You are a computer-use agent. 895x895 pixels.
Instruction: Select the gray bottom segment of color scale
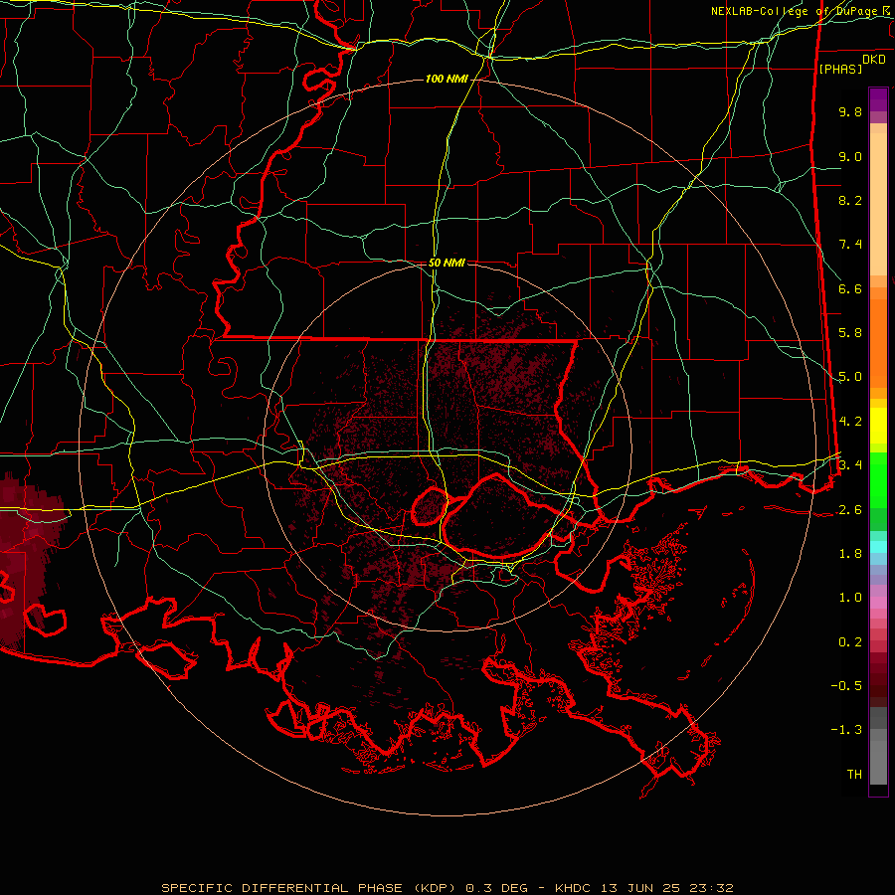[x=878, y=765]
